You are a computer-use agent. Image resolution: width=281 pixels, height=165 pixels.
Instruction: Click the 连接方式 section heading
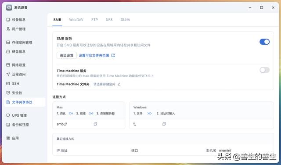(59, 97)
